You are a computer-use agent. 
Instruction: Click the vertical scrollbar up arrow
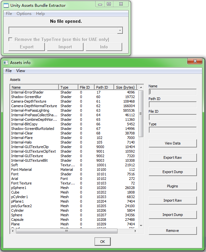(141, 87)
